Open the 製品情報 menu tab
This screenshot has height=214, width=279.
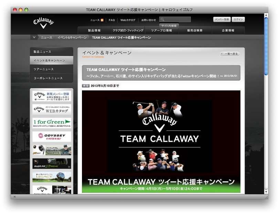click(x=94, y=30)
